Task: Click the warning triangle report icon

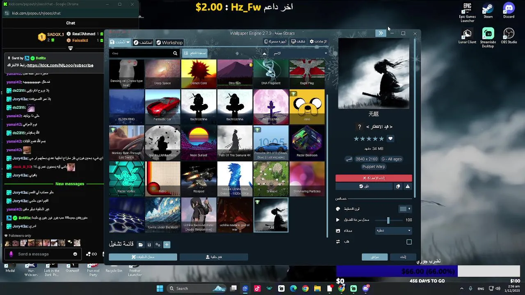Action: 408,186
